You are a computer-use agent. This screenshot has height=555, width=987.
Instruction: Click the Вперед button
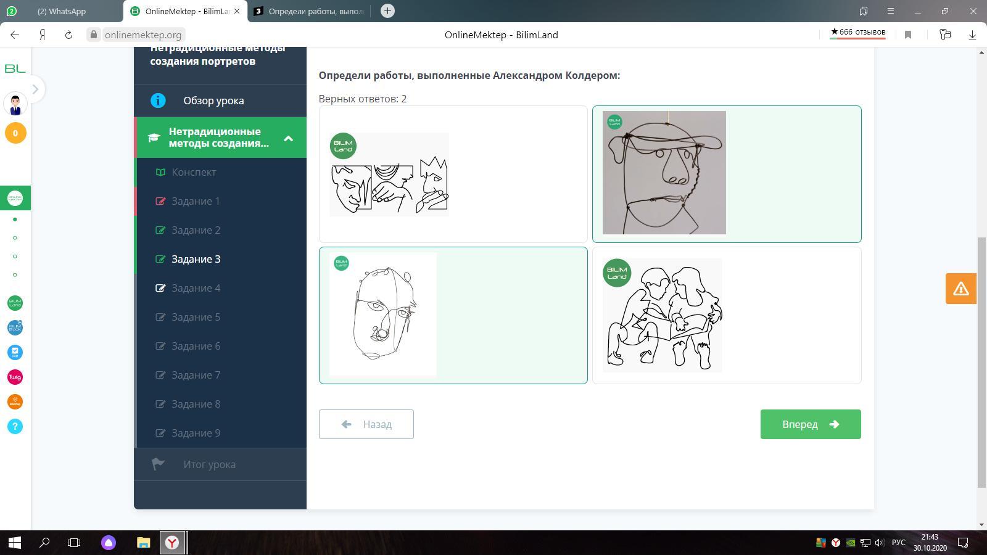pyautogui.click(x=811, y=424)
